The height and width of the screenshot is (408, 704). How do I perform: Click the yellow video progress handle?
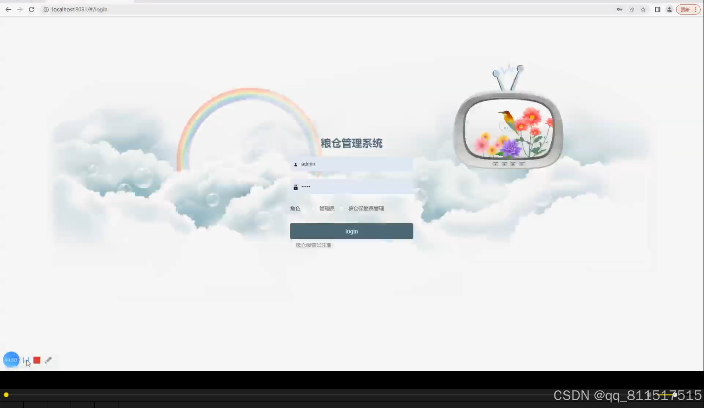6,395
